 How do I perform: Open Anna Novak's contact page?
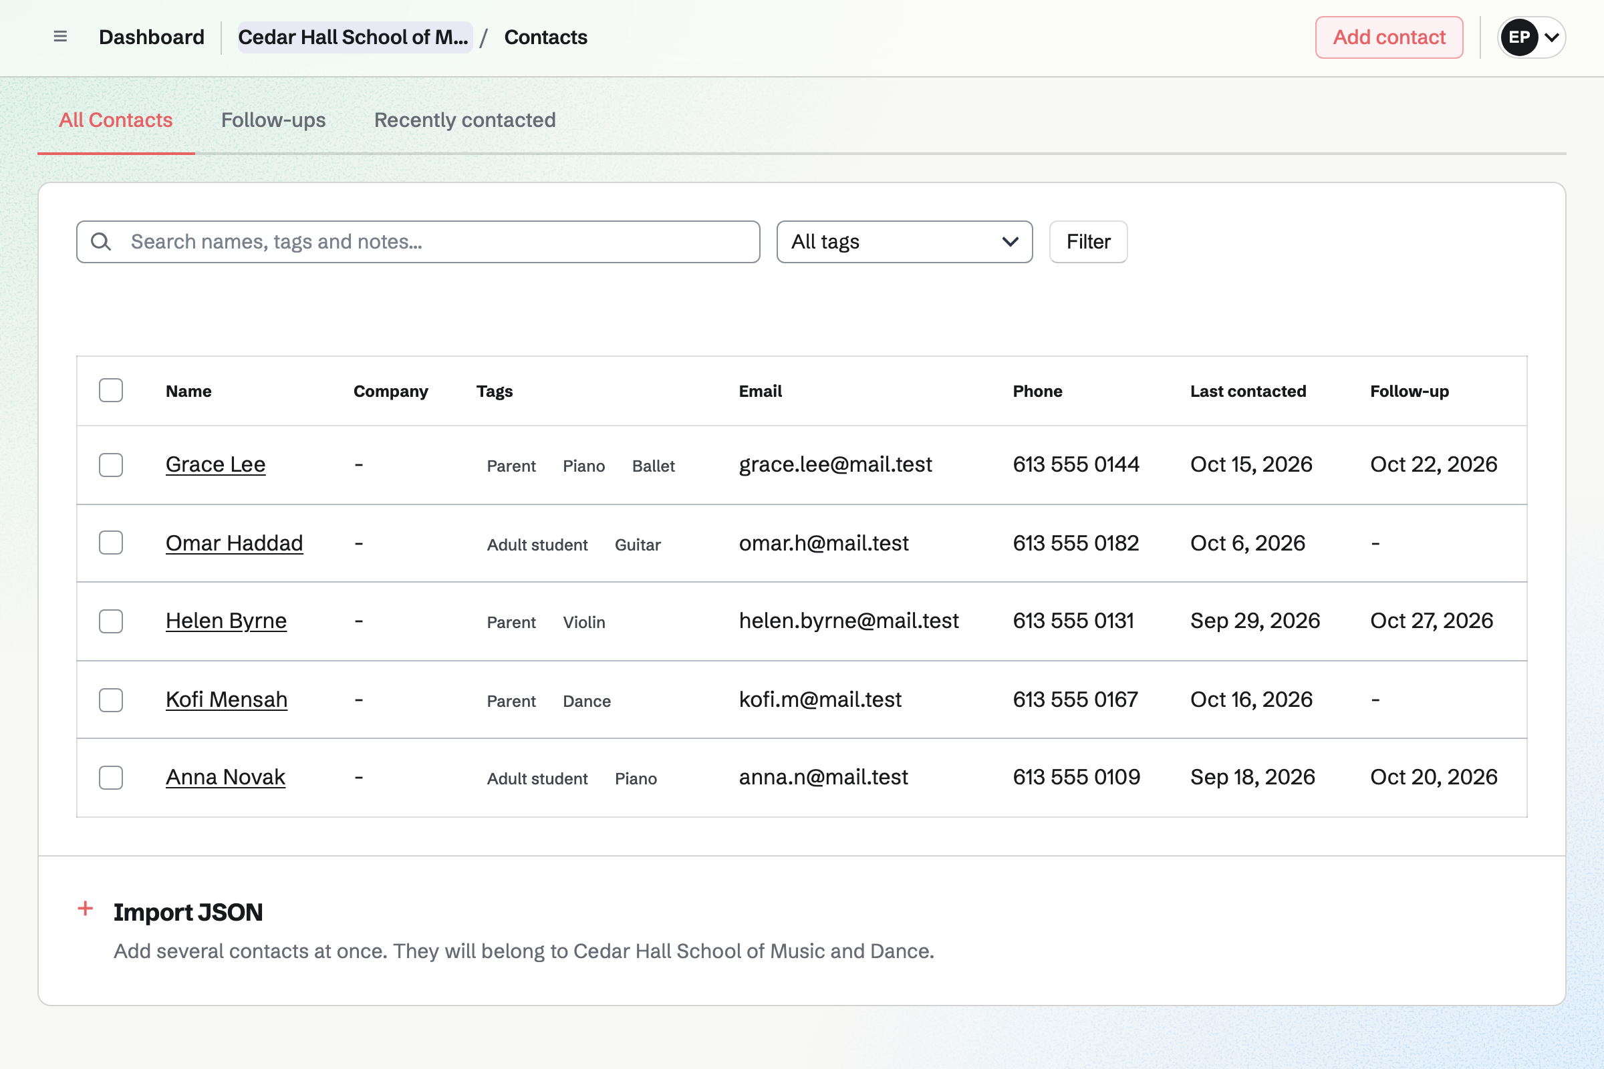(x=225, y=777)
